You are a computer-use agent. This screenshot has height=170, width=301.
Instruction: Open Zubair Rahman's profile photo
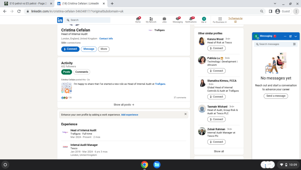pos(202,131)
